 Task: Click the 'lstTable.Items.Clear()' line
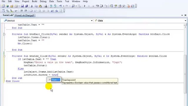34,37
